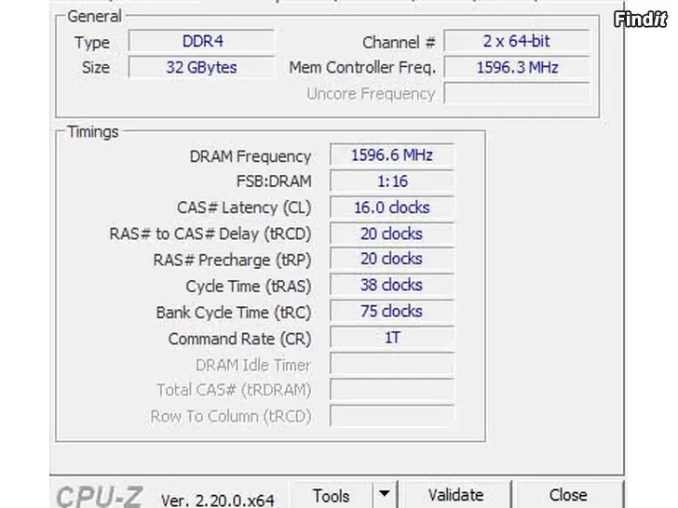Select the CAS# Latency value 16.0 clocks
This screenshot has width=678, height=508.
click(x=392, y=207)
